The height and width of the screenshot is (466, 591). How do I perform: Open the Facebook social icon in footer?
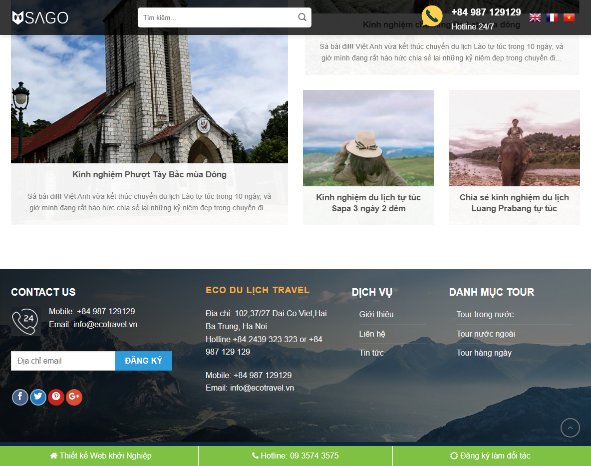(x=20, y=397)
